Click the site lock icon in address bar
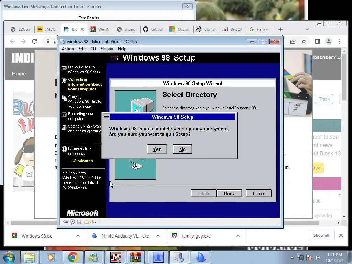 [x=48, y=41]
